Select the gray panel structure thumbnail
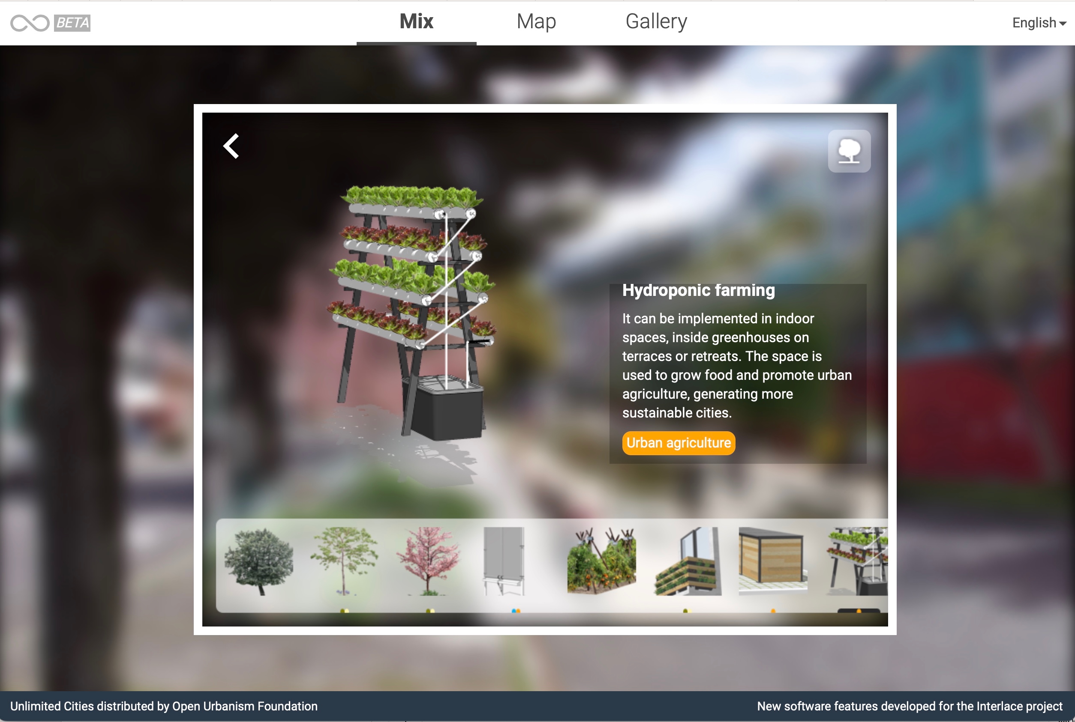Screen dimensions: 1075x722 pyautogui.click(x=504, y=561)
